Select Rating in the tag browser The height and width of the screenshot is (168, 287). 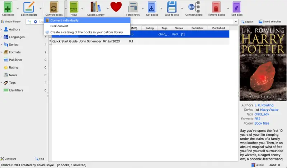(13, 67)
